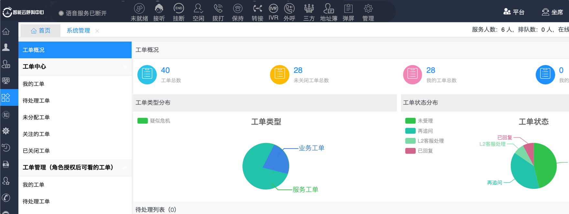Viewport: 569px width, 214px height.
Task: Select 工单概况 in the sidebar
Action: 75,50
